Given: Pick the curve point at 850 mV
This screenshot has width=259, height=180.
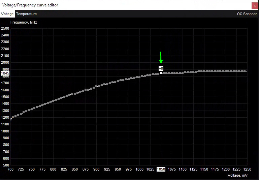Looking at the screenshot, I should [x=75, y=94].
